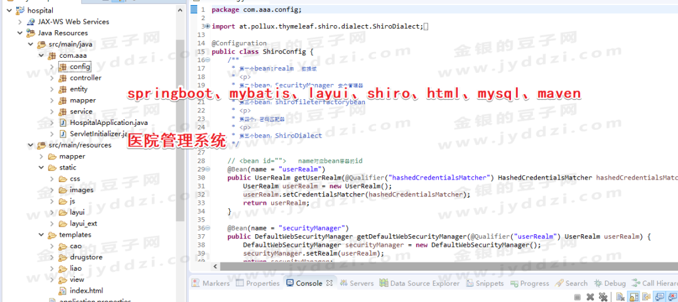The width and height of the screenshot is (678, 302).
Task: Open the Debug tab
Action: tap(610, 283)
